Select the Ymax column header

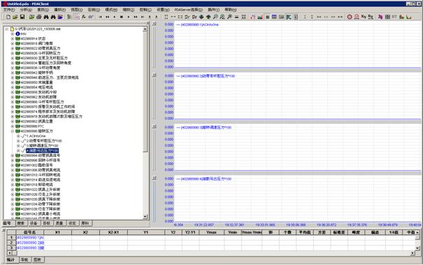point(211,232)
